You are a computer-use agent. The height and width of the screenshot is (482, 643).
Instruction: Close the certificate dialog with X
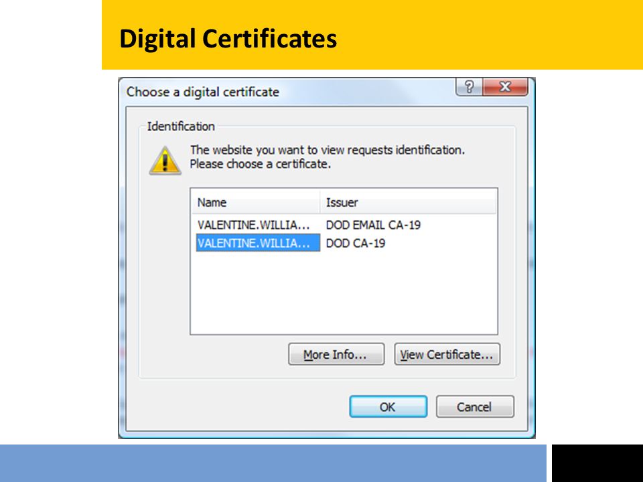[505, 87]
